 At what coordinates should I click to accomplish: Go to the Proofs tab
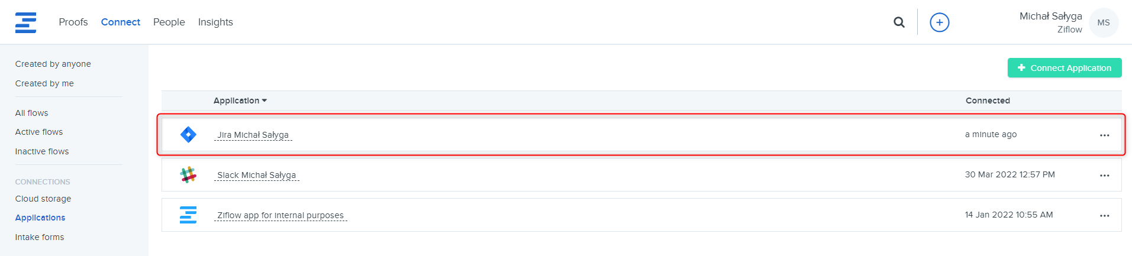pos(73,22)
